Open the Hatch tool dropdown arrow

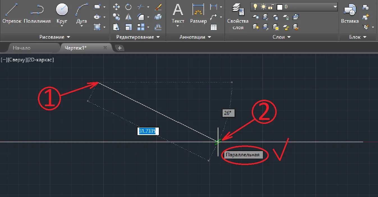[104, 27]
